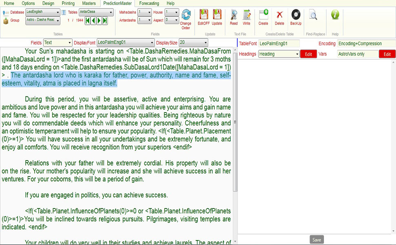Open the DisplaySize dropdown showing 20
This screenshot has height=245, width=396.
pyautogui.click(x=193, y=42)
